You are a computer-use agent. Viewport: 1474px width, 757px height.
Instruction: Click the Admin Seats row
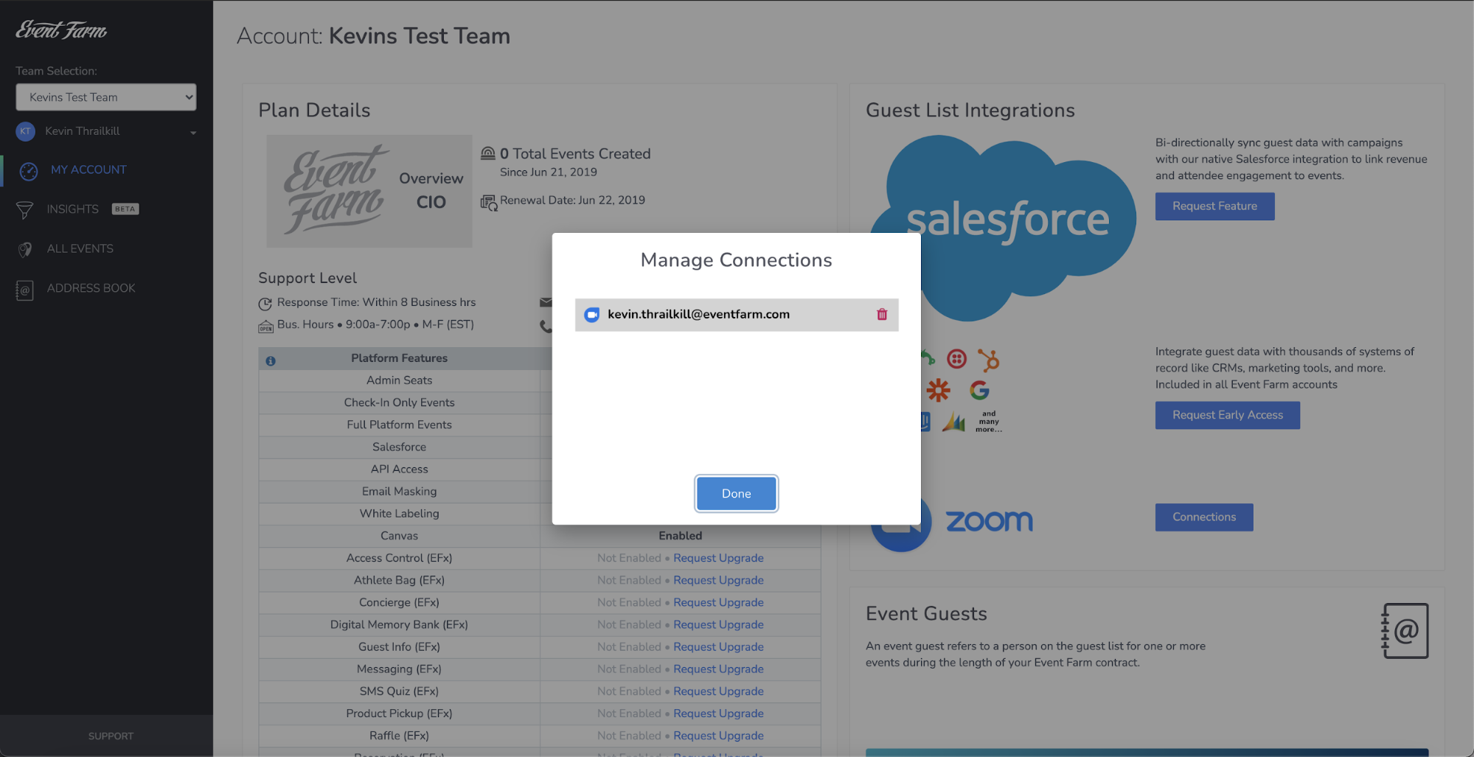[x=399, y=380]
